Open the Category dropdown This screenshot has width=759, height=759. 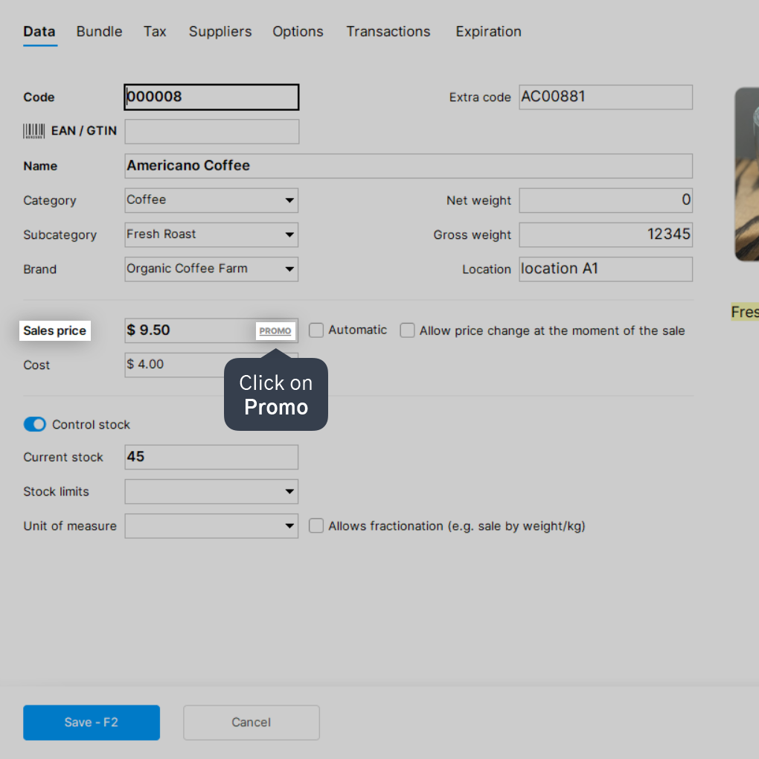click(x=211, y=200)
